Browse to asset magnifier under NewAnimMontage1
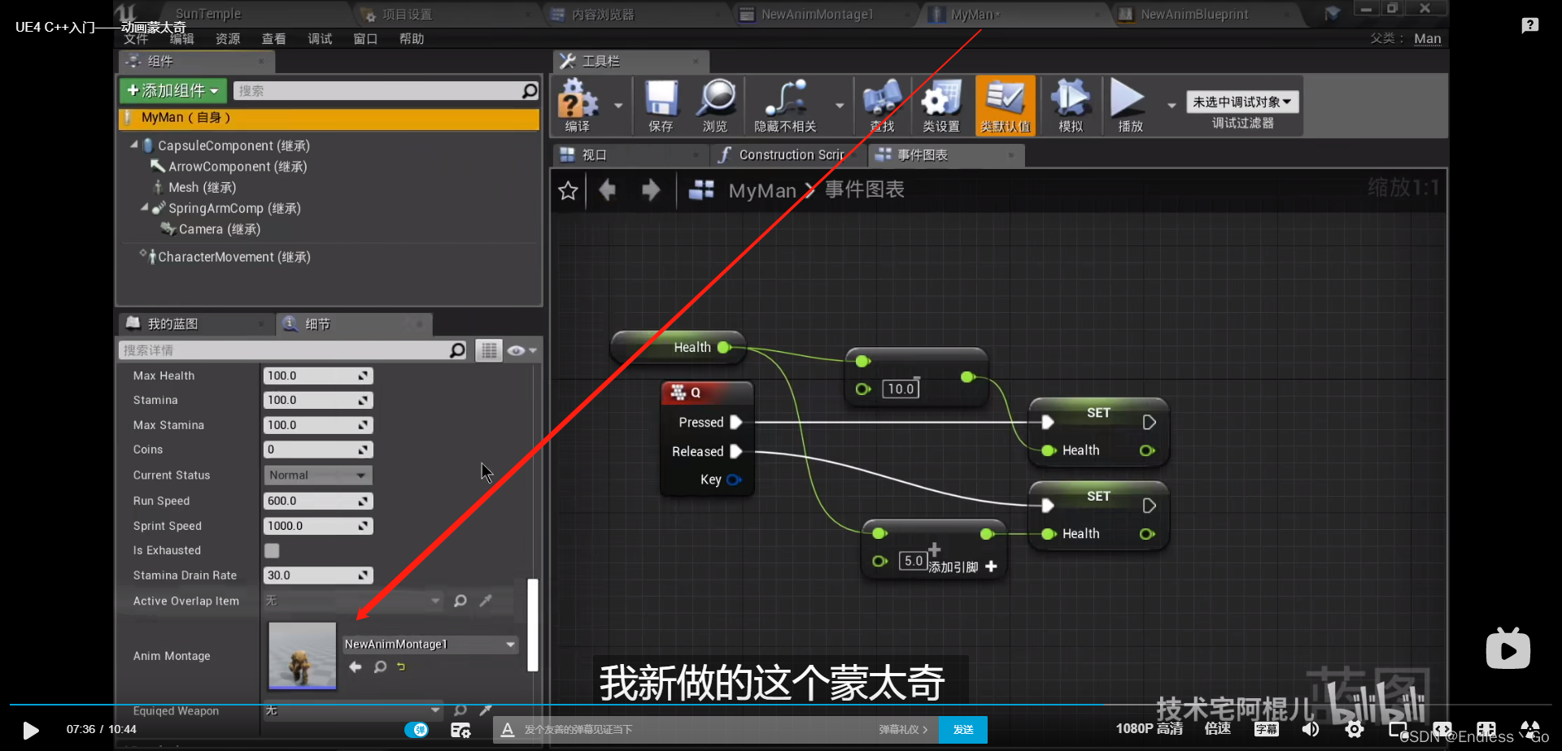This screenshot has height=751, width=1562. click(x=380, y=666)
